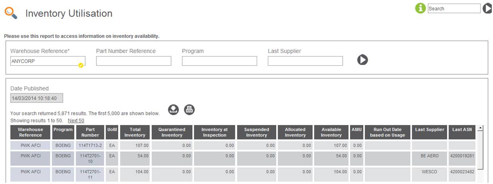
Task: Click the yellow checkmark on Warehouse Reference
Action: (81, 65)
